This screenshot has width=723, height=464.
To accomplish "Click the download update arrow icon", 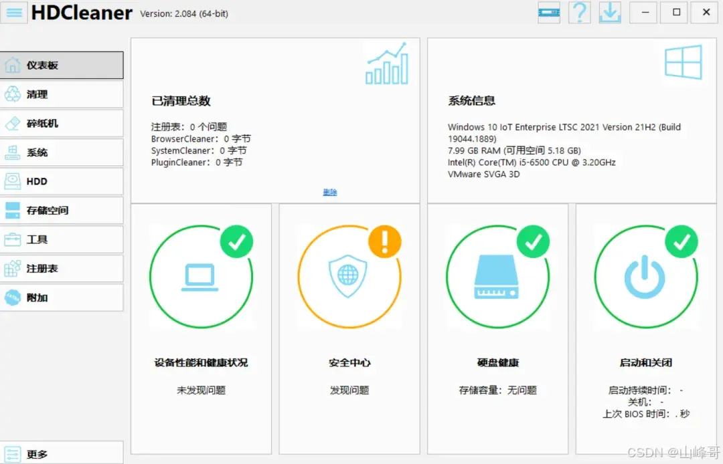I will click(x=610, y=13).
